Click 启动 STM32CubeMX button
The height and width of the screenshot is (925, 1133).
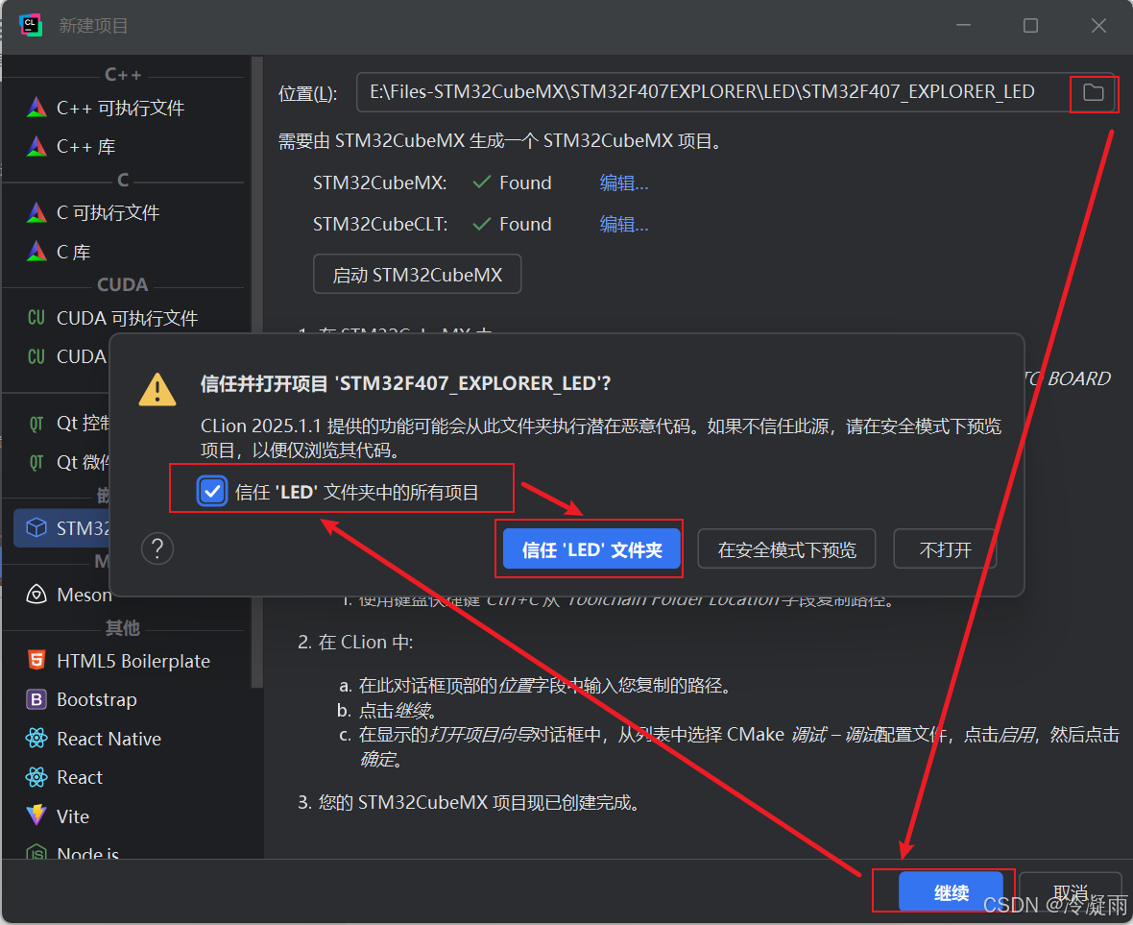tap(417, 275)
